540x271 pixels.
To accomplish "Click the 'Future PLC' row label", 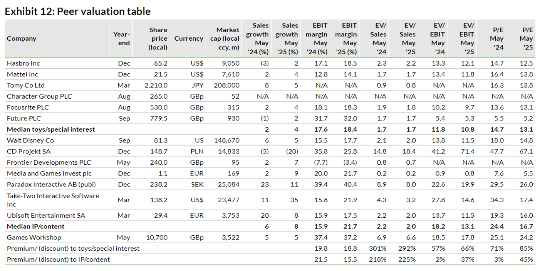I will [24, 119].
